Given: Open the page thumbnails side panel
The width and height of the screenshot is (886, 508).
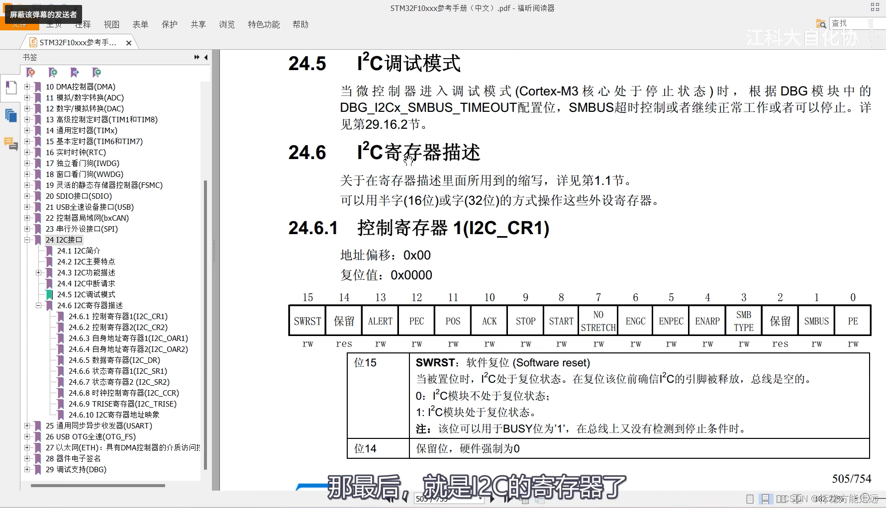Looking at the screenshot, I should 10,116.
